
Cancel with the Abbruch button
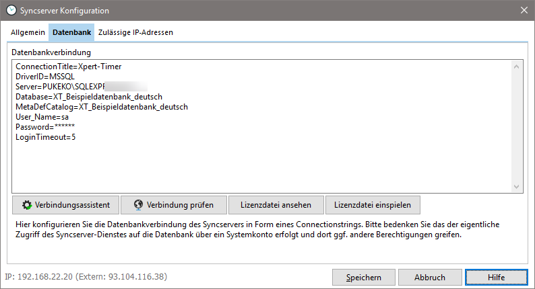(x=430, y=277)
